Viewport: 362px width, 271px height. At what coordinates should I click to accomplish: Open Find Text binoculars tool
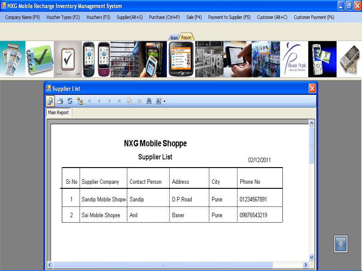click(149, 101)
